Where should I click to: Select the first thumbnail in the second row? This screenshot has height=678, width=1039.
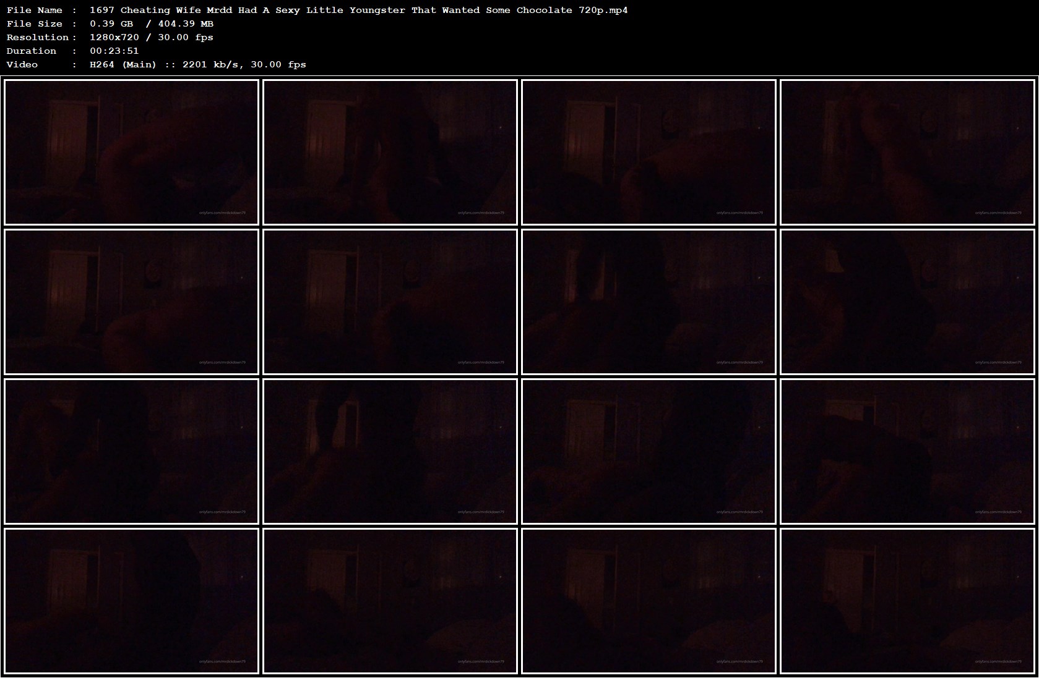(132, 302)
